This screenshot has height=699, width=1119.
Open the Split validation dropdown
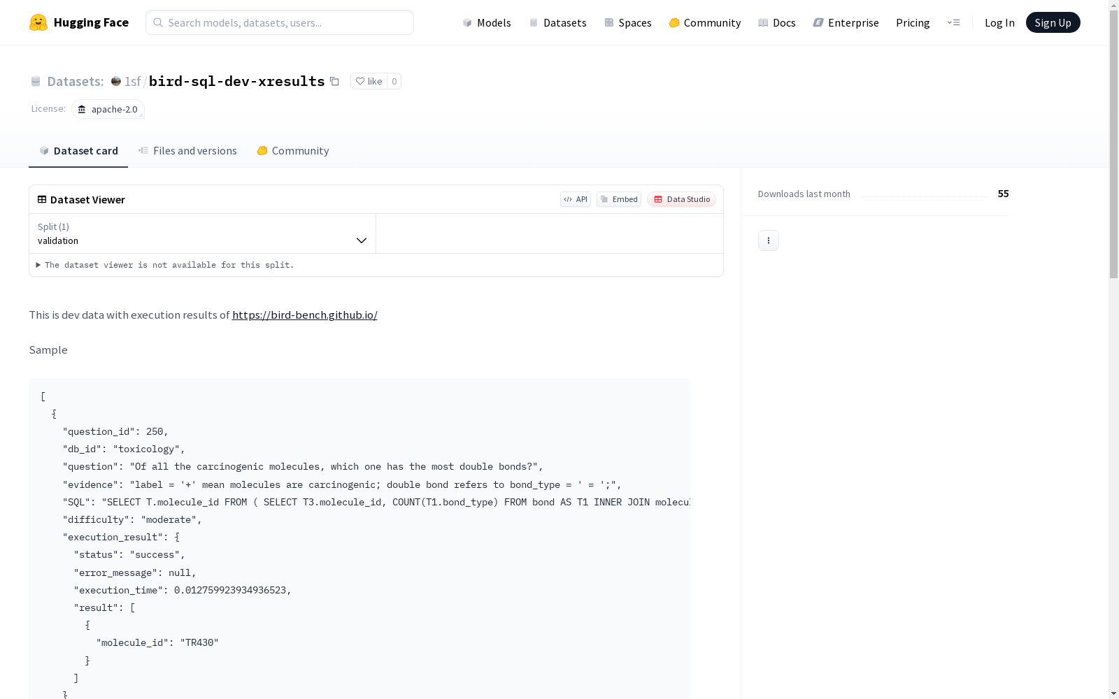tap(203, 233)
